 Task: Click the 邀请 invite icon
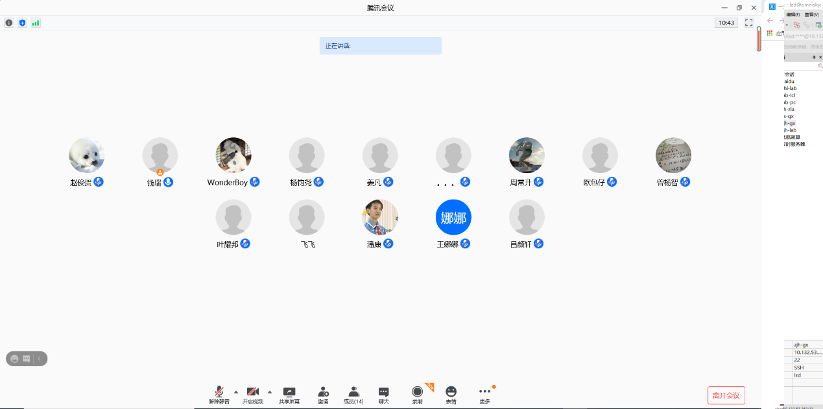pyautogui.click(x=323, y=395)
